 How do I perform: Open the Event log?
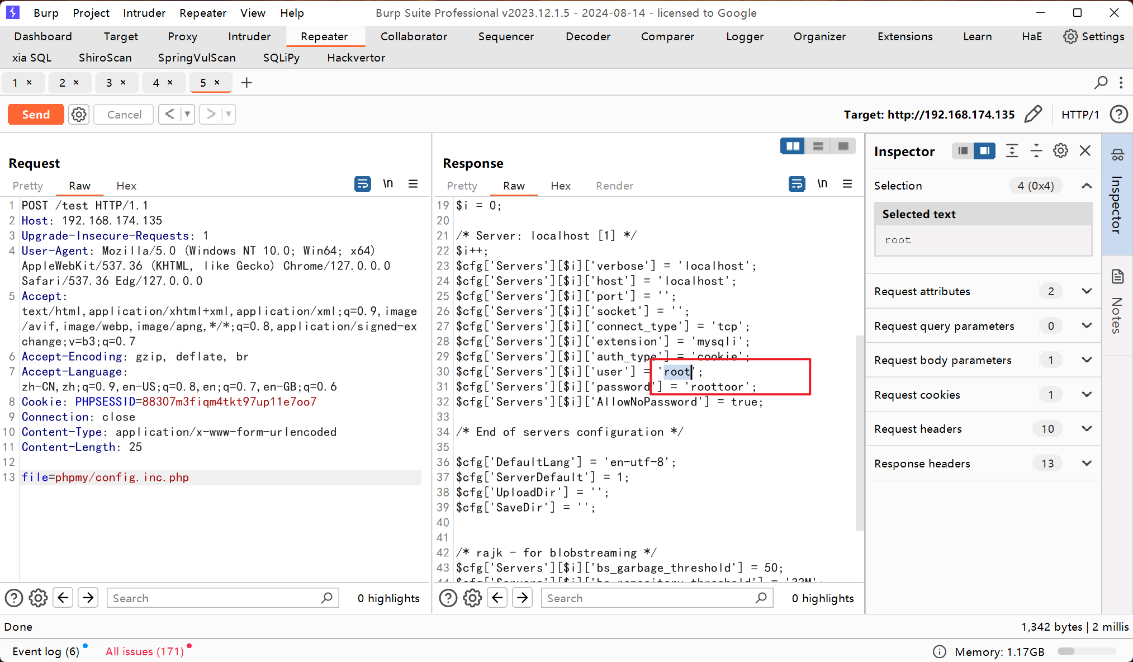(x=46, y=651)
